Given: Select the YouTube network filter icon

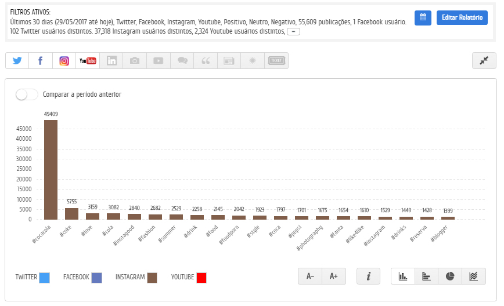Looking at the screenshot, I should point(88,61).
